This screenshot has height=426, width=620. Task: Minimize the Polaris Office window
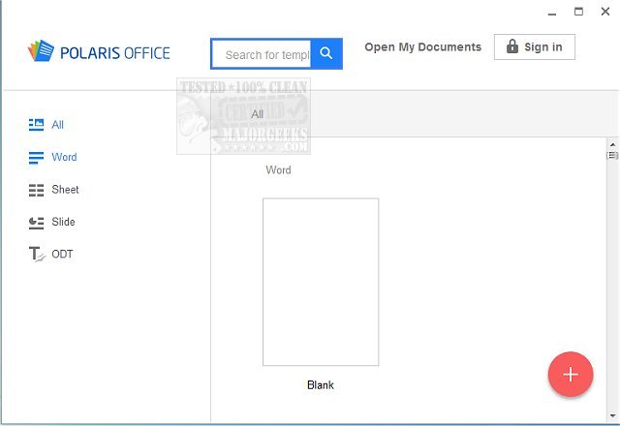pyautogui.click(x=552, y=13)
